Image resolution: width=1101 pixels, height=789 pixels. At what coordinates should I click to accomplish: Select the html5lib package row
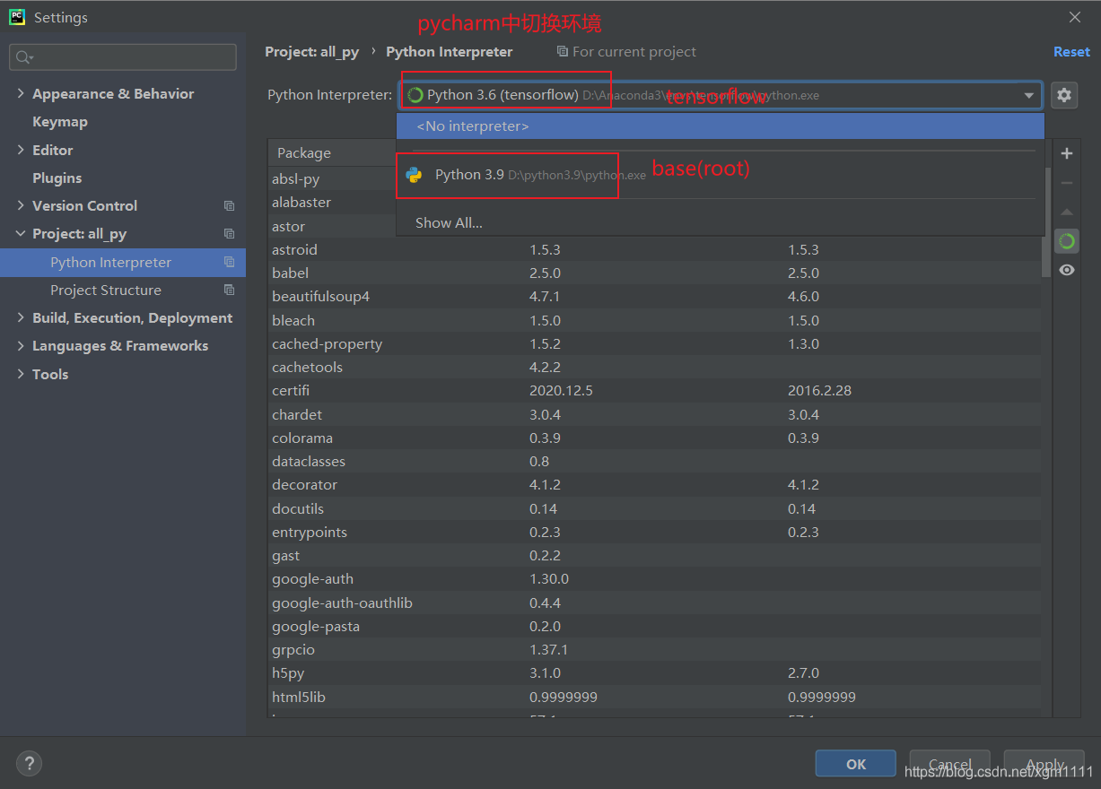click(656, 698)
